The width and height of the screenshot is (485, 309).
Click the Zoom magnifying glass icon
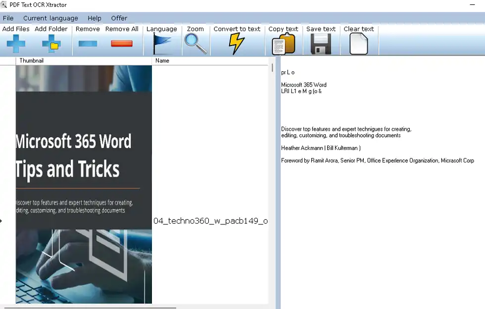pos(195,44)
